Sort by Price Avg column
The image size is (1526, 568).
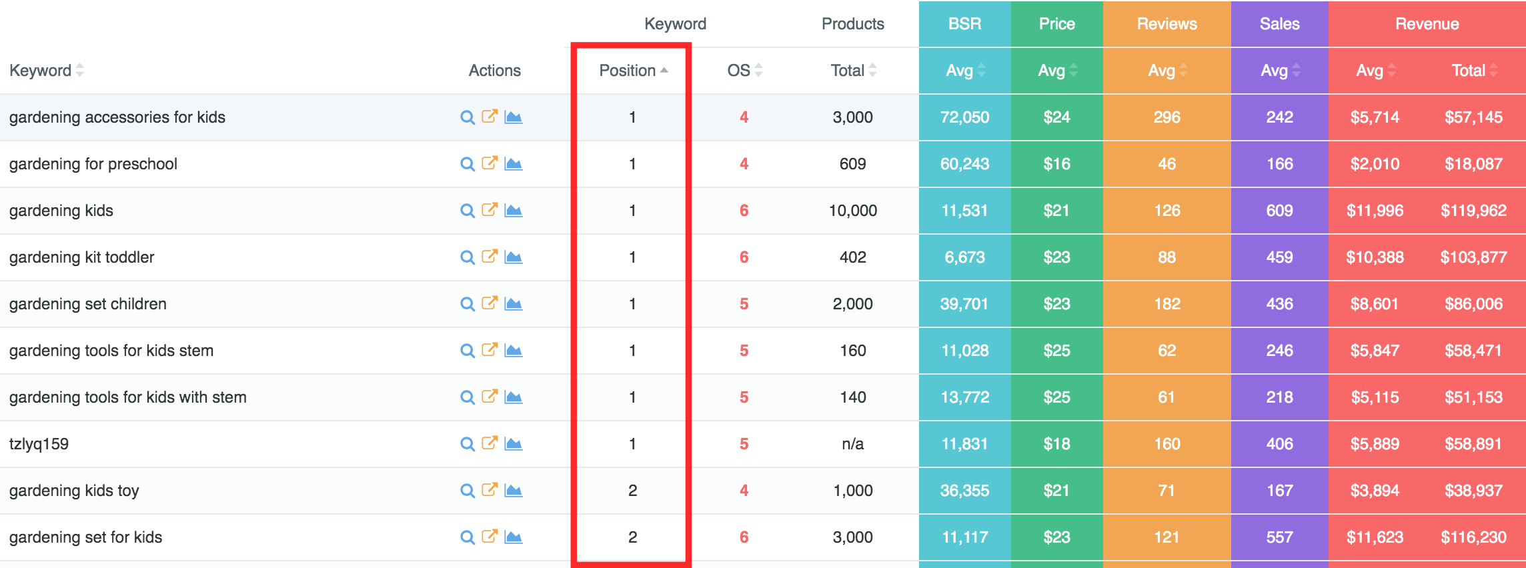click(1057, 71)
